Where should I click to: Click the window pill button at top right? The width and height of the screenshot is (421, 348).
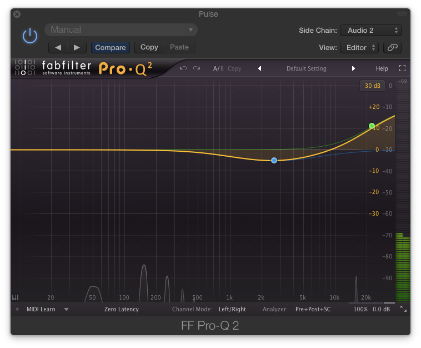(x=402, y=14)
